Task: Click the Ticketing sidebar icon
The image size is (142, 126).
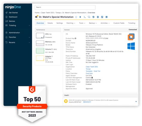Action: point(7,25)
